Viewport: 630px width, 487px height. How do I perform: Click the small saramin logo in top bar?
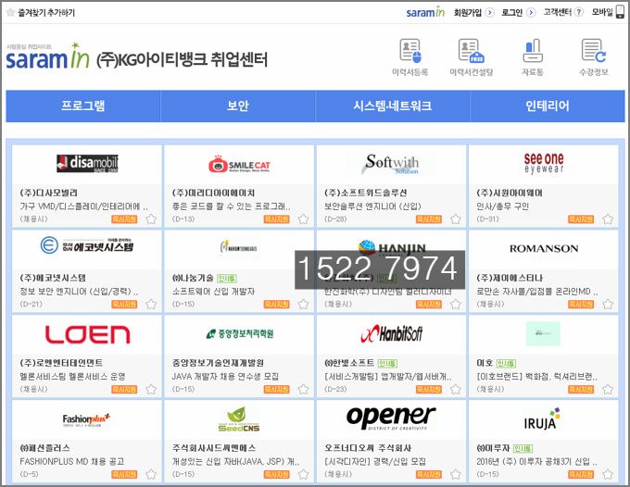pyautogui.click(x=425, y=12)
